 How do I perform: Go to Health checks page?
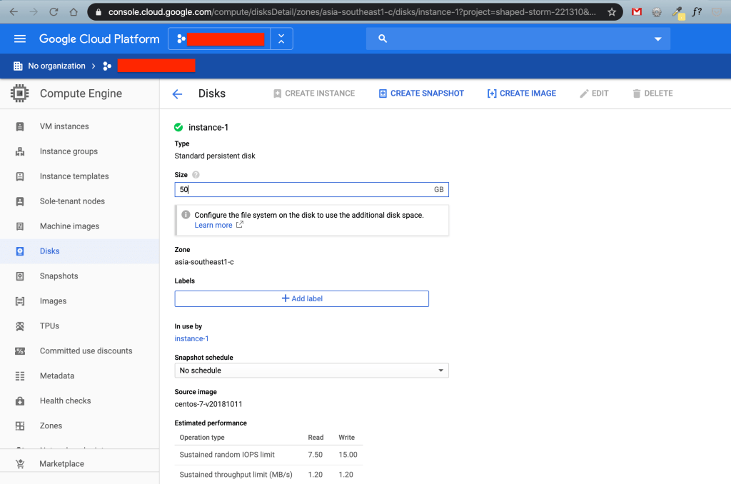65,401
